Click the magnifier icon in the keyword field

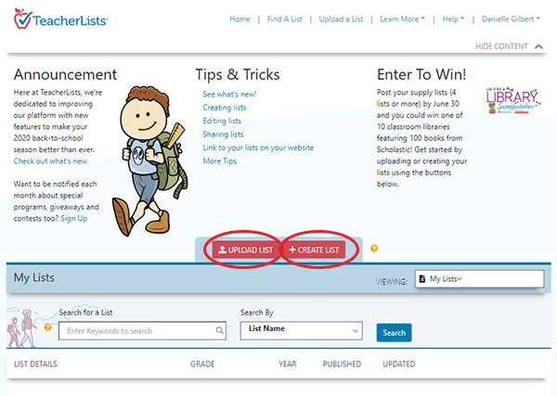[219, 330]
